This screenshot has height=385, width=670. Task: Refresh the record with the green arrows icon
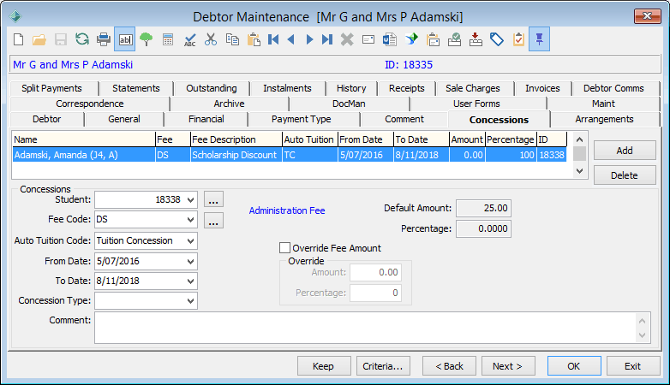tap(82, 39)
